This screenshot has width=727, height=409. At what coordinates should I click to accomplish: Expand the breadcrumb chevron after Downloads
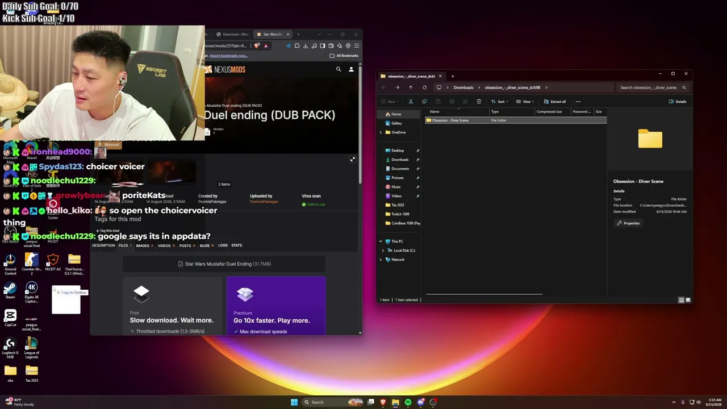click(479, 87)
